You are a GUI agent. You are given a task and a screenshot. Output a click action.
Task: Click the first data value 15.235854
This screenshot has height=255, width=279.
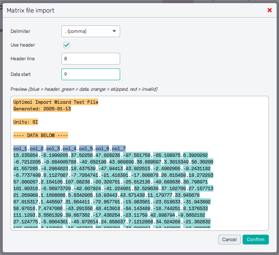coord(25,155)
